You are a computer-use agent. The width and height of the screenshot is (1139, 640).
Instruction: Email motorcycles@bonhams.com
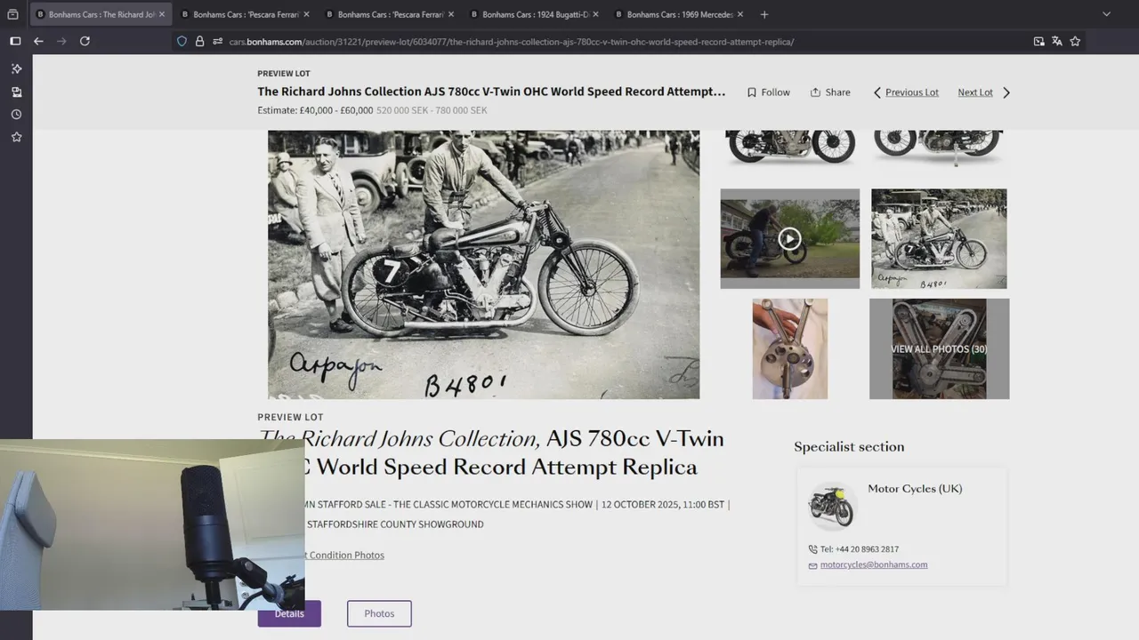coord(874,564)
